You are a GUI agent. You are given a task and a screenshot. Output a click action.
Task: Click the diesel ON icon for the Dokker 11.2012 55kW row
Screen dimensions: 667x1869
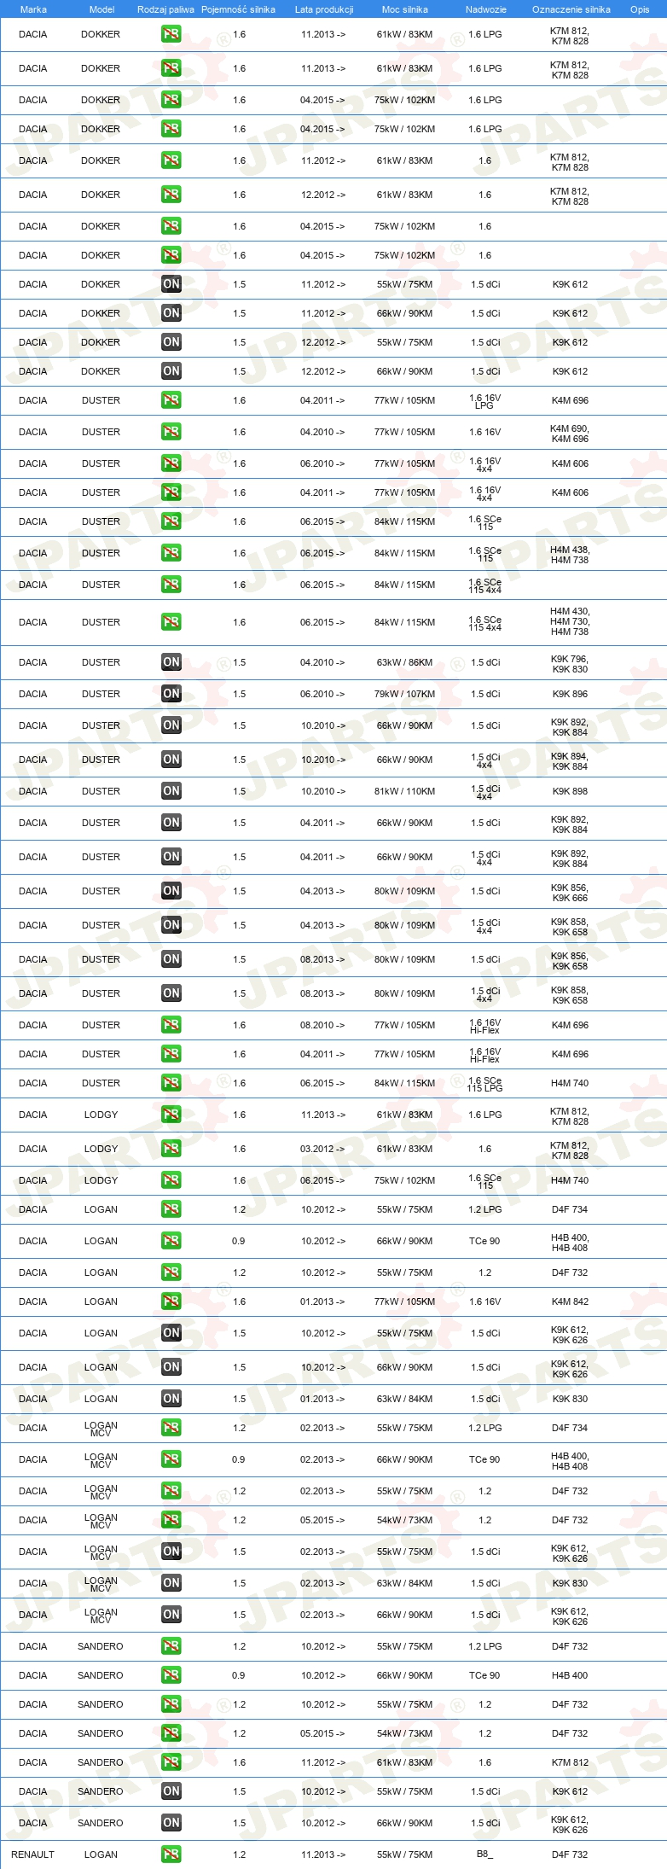[x=171, y=284]
